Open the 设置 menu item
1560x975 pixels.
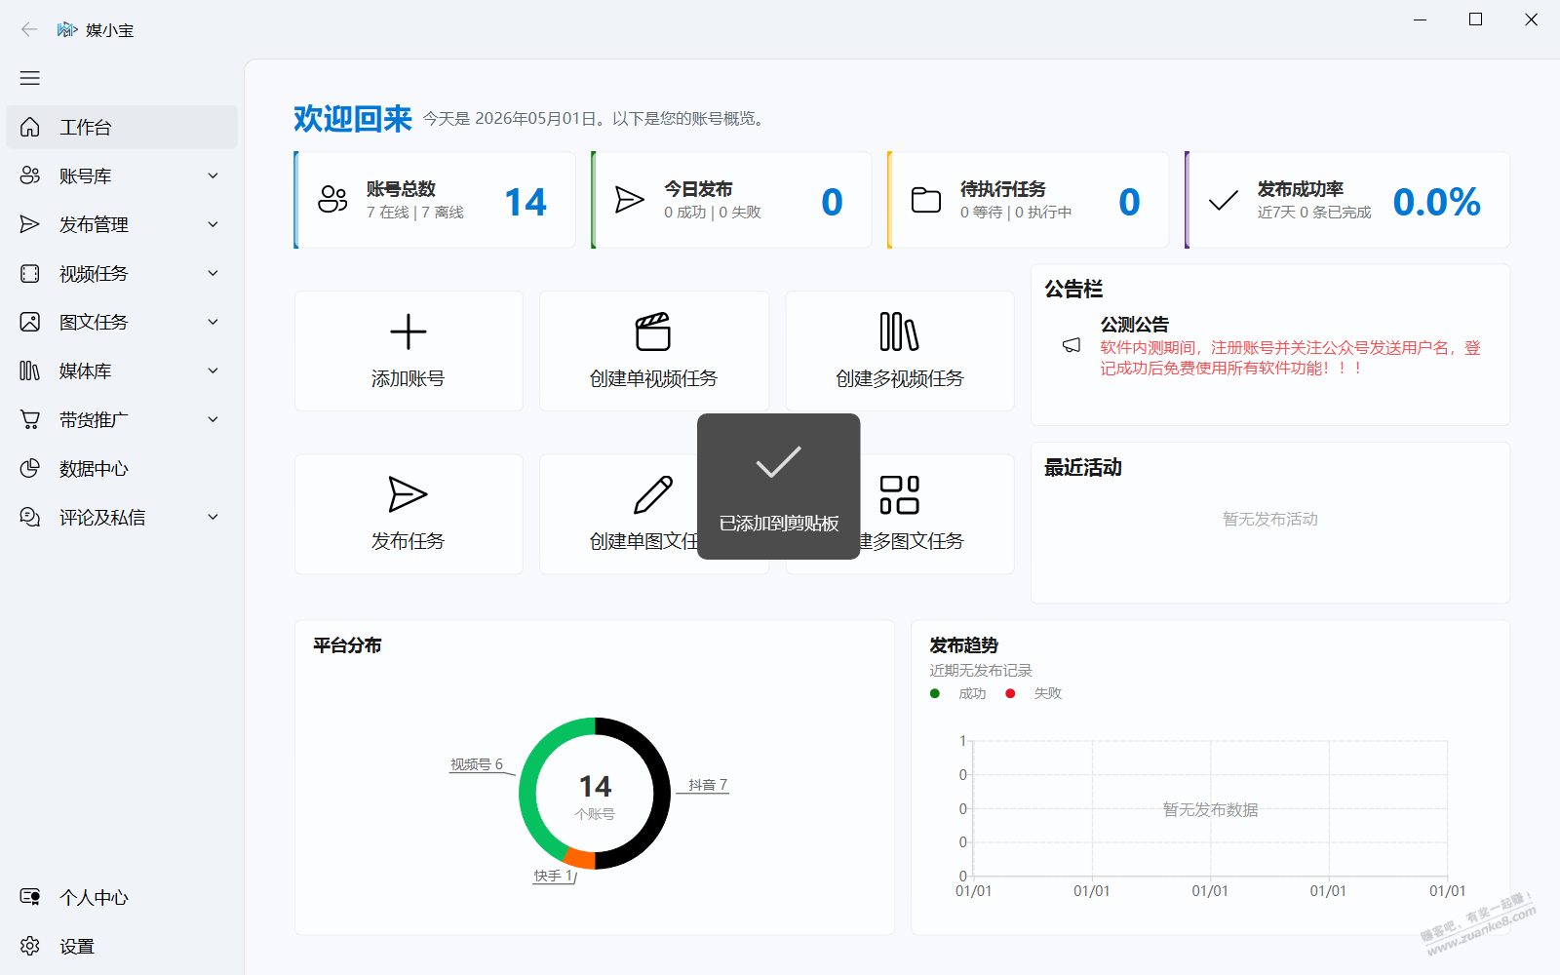point(122,946)
